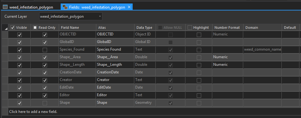Click the Alias column header

point(115,28)
